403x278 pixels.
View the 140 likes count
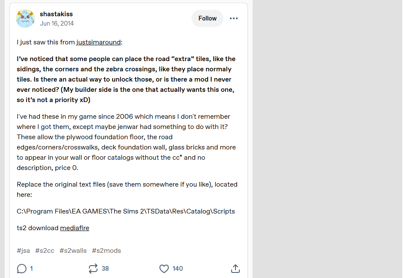tap(178, 269)
